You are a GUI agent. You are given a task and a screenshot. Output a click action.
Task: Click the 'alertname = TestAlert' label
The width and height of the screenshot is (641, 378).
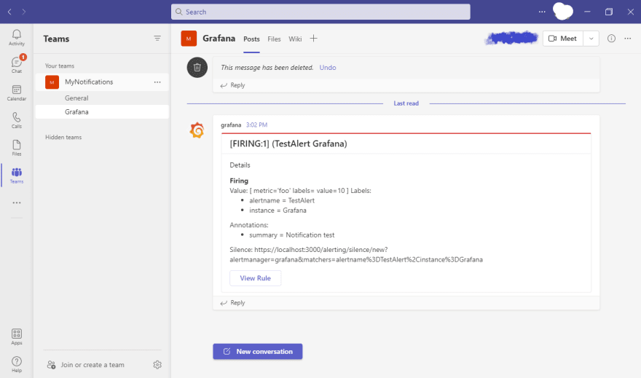pos(282,200)
